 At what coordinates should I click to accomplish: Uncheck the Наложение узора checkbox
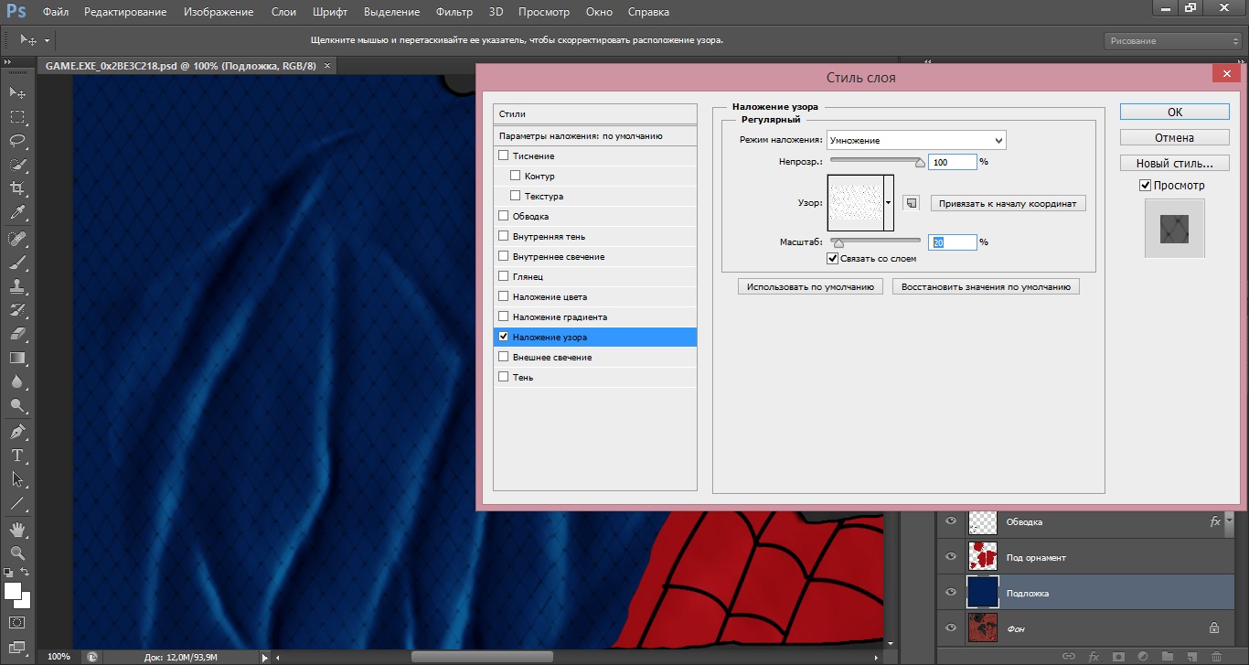click(x=503, y=337)
